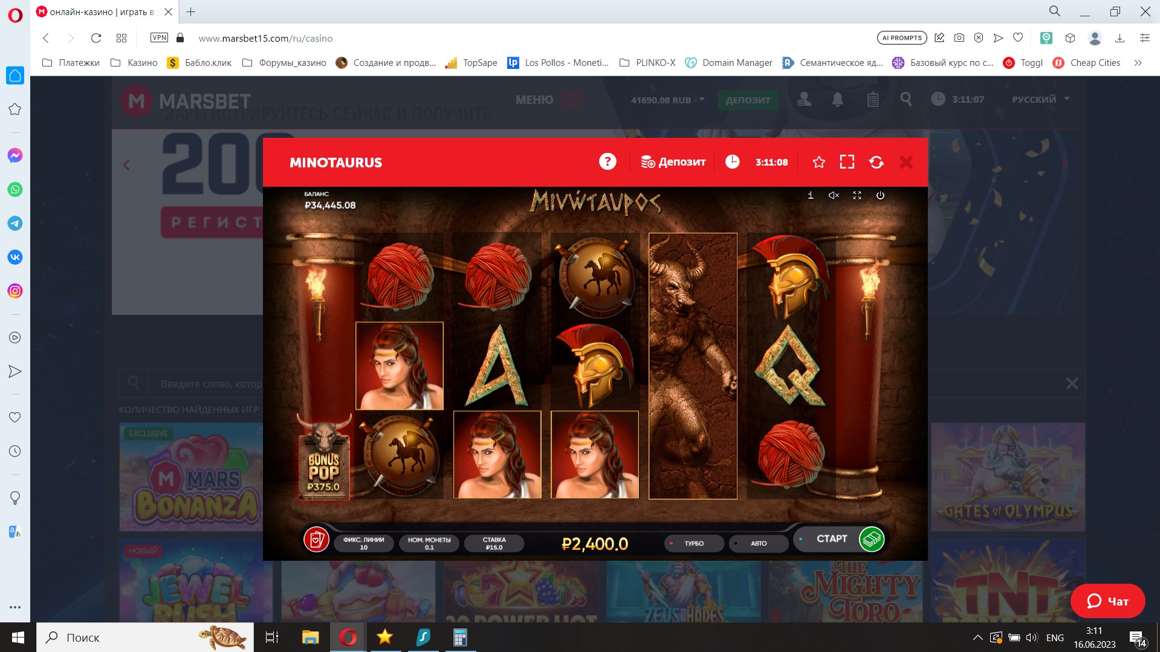The height and width of the screenshot is (652, 1160).
Task: Toggle game sound mute icon
Action: click(x=834, y=195)
